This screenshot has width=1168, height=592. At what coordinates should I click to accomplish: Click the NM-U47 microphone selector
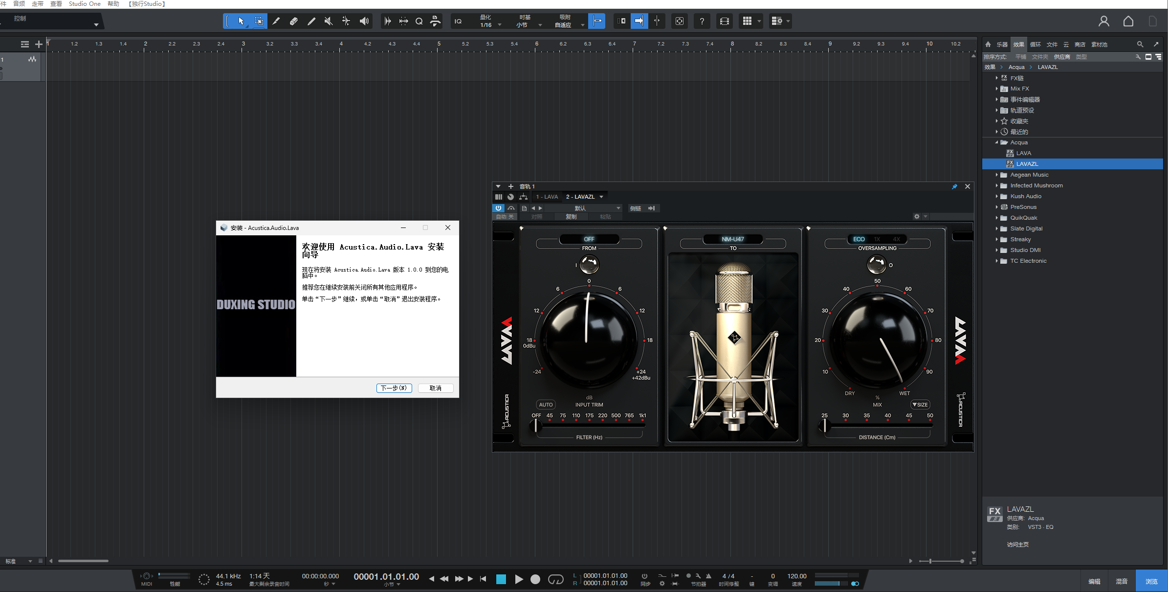[732, 239]
